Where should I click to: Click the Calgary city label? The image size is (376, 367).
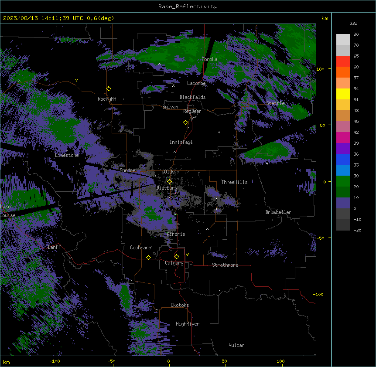click(x=174, y=263)
